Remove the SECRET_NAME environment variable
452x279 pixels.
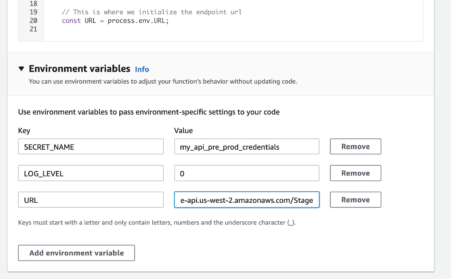pyautogui.click(x=355, y=146)
